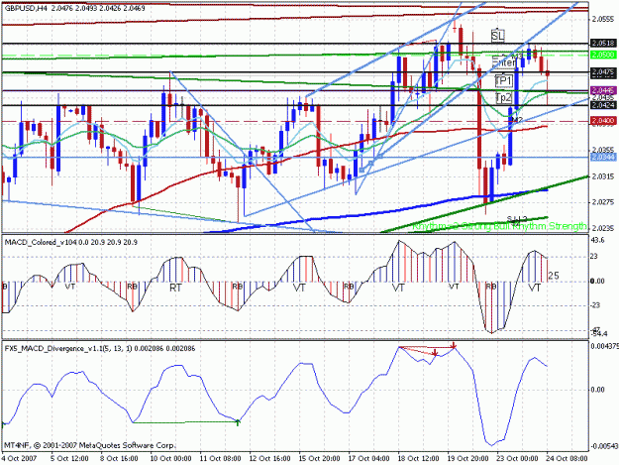619x465 pixels.
Task: Click the green bullish divergence arrow
Action: [x=238, y=422]
